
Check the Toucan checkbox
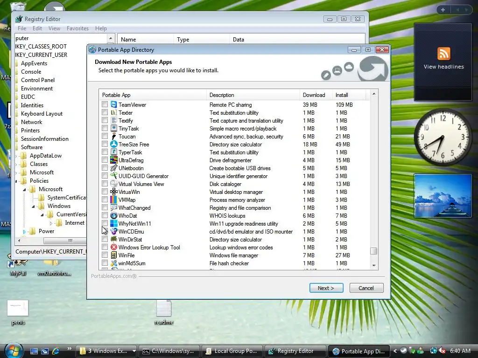tap(105, 136)
